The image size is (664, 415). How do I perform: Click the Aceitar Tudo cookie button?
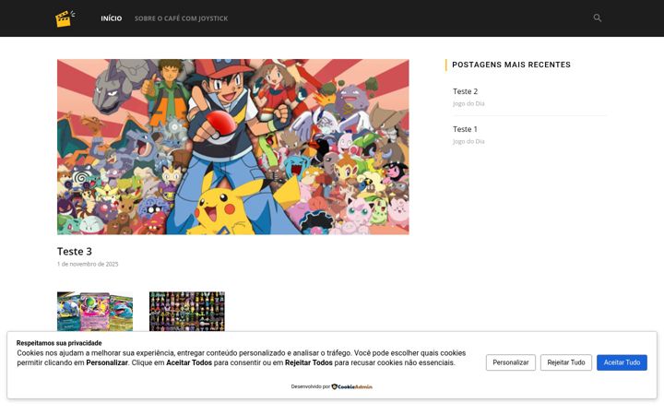(x=622, y=362)
